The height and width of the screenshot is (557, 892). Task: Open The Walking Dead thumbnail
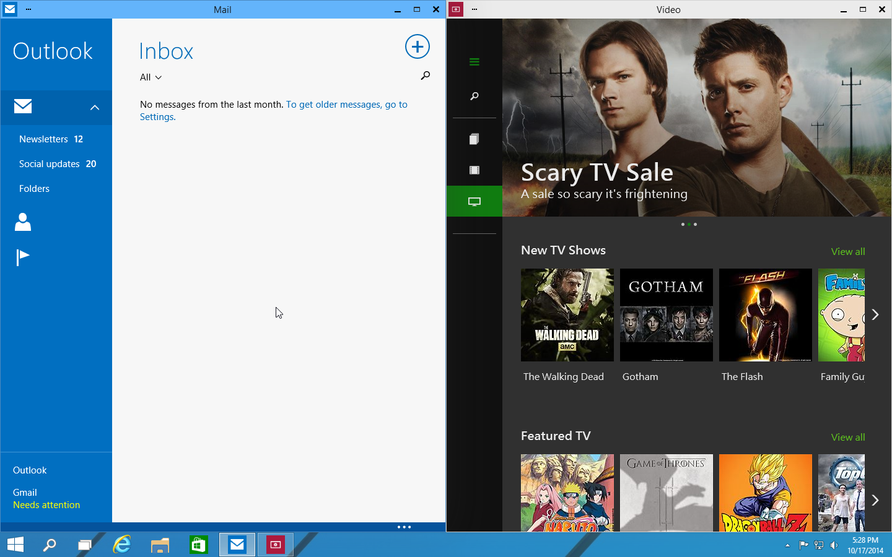[x=567, y=315]
